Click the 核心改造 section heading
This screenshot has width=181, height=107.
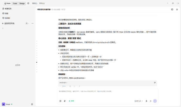[x=70, y=38]
